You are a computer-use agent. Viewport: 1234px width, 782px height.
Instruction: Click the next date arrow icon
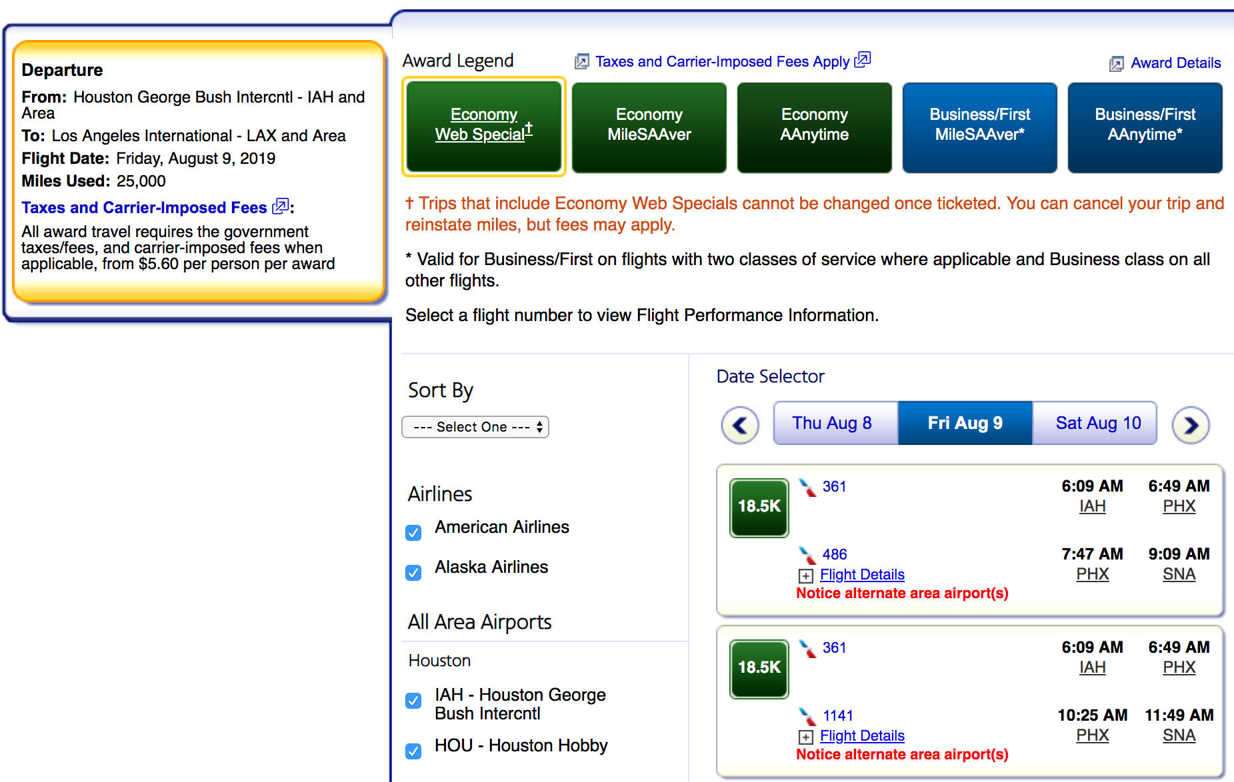tap(1191, 425)
